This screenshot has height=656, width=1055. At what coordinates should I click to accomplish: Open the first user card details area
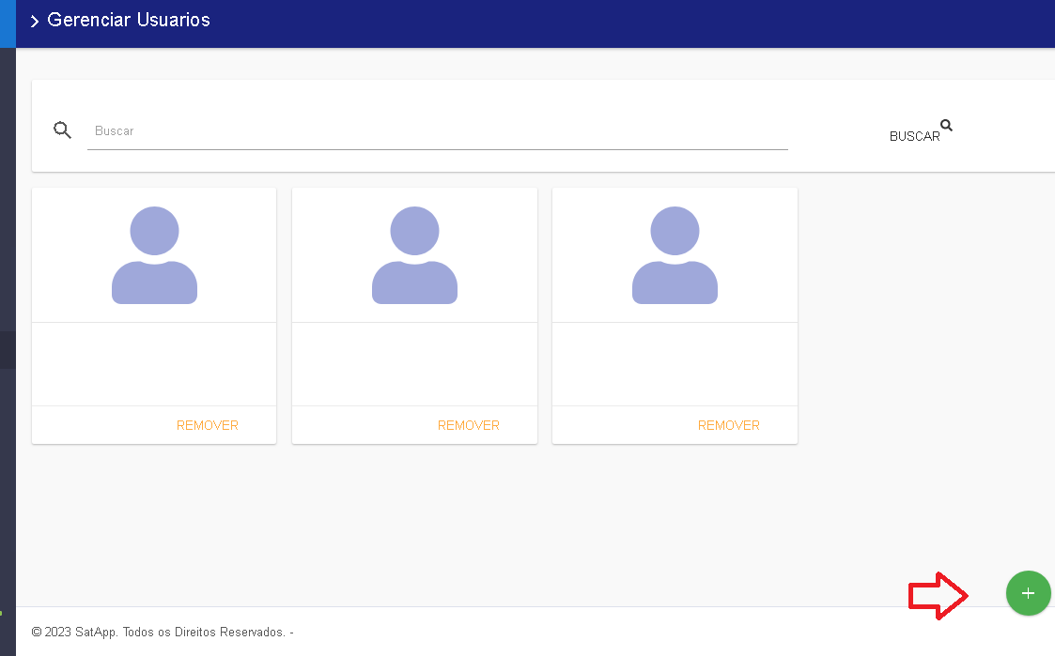[x=154, y=364]
